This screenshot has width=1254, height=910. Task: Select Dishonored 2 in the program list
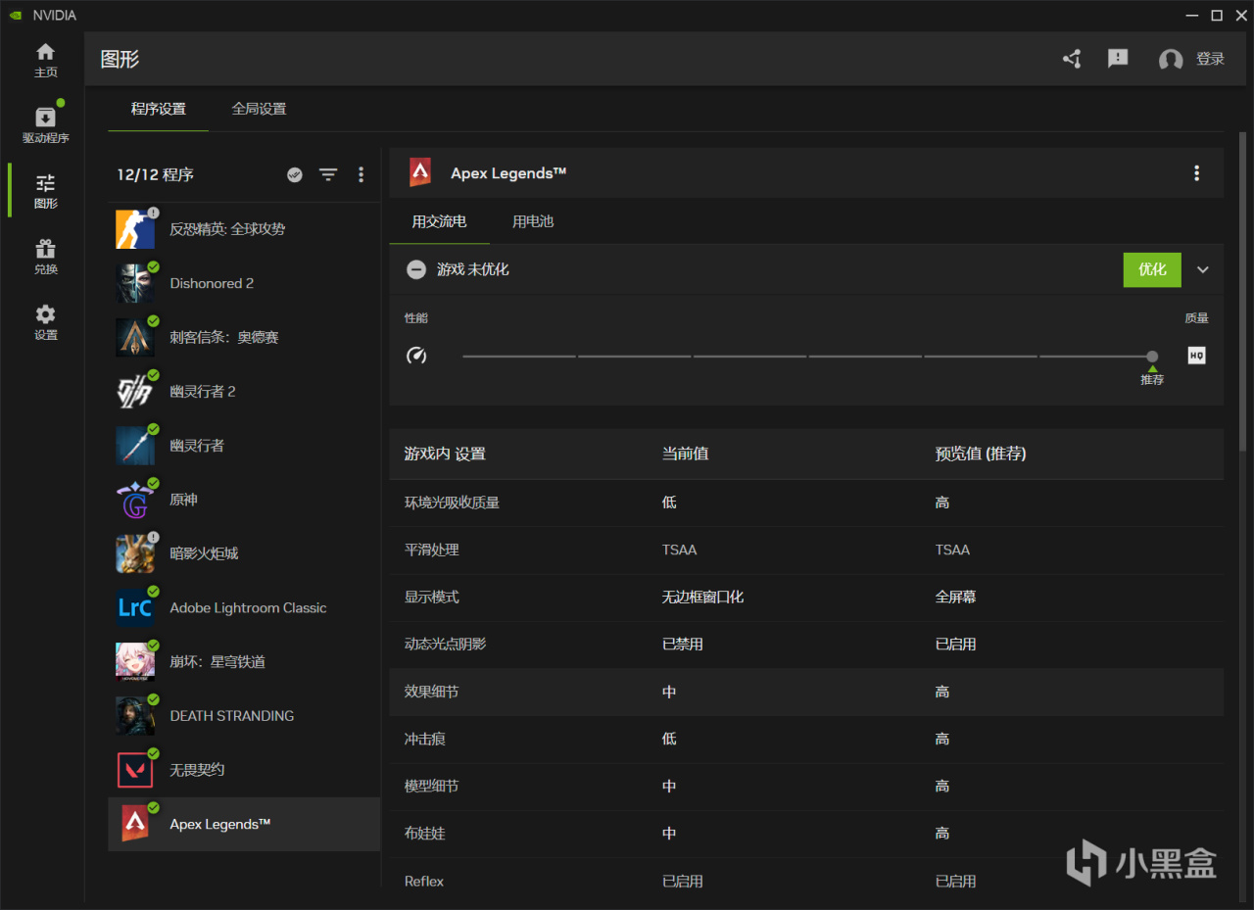point(244,283)
